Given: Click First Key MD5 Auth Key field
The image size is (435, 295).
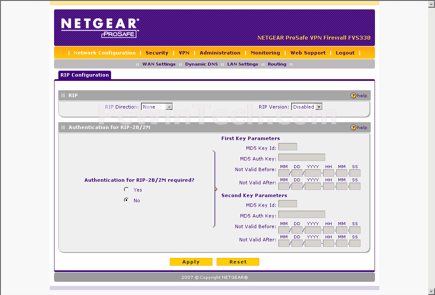Looking at the screenshot, I should tap(301, 158).
